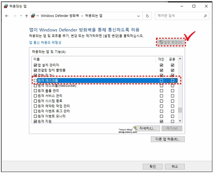This screenshot has width=213, height=173.
Task: Select the 원격 볼륨 관리 row text
Action: 48,91
